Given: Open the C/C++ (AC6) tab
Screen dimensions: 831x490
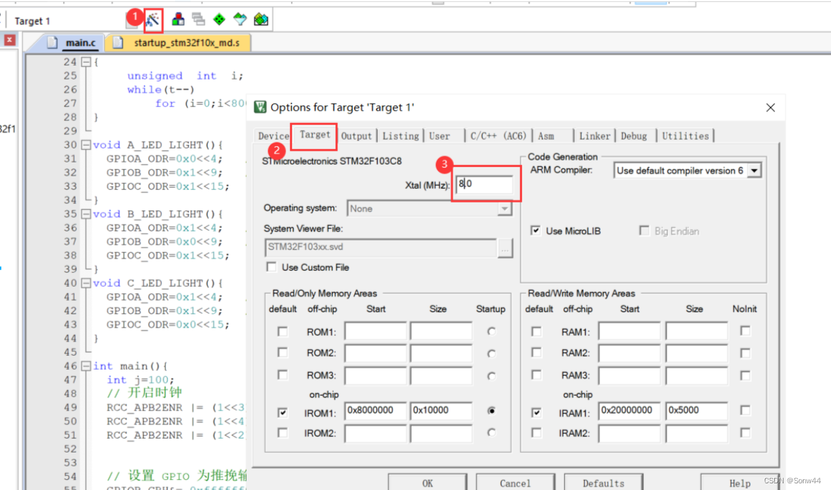Looking at the screenshot, I should 498,136.
